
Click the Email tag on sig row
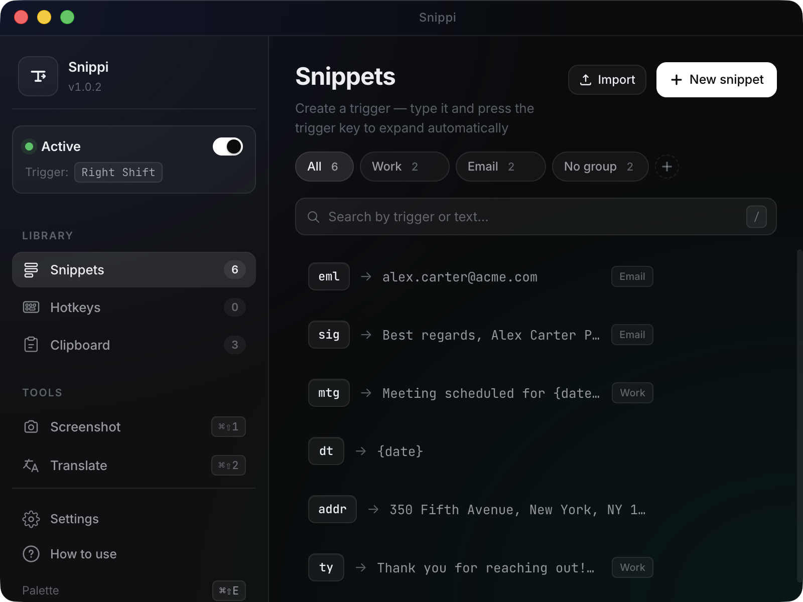632,335
